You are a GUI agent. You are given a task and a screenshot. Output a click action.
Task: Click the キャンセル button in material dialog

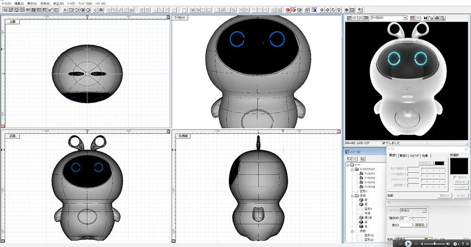tap(460, 195)
